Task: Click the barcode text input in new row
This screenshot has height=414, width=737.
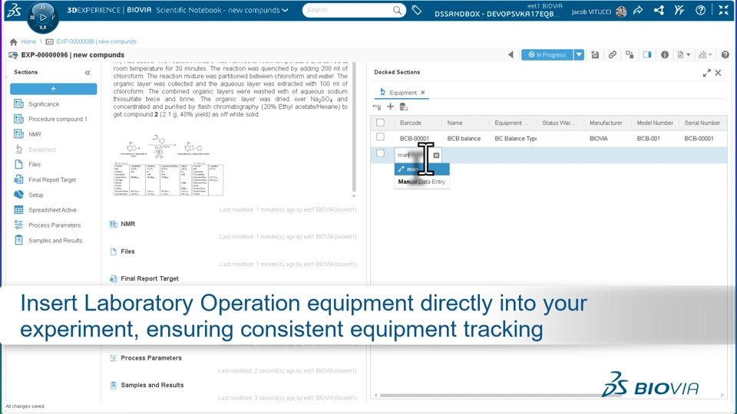Action: 414,155
